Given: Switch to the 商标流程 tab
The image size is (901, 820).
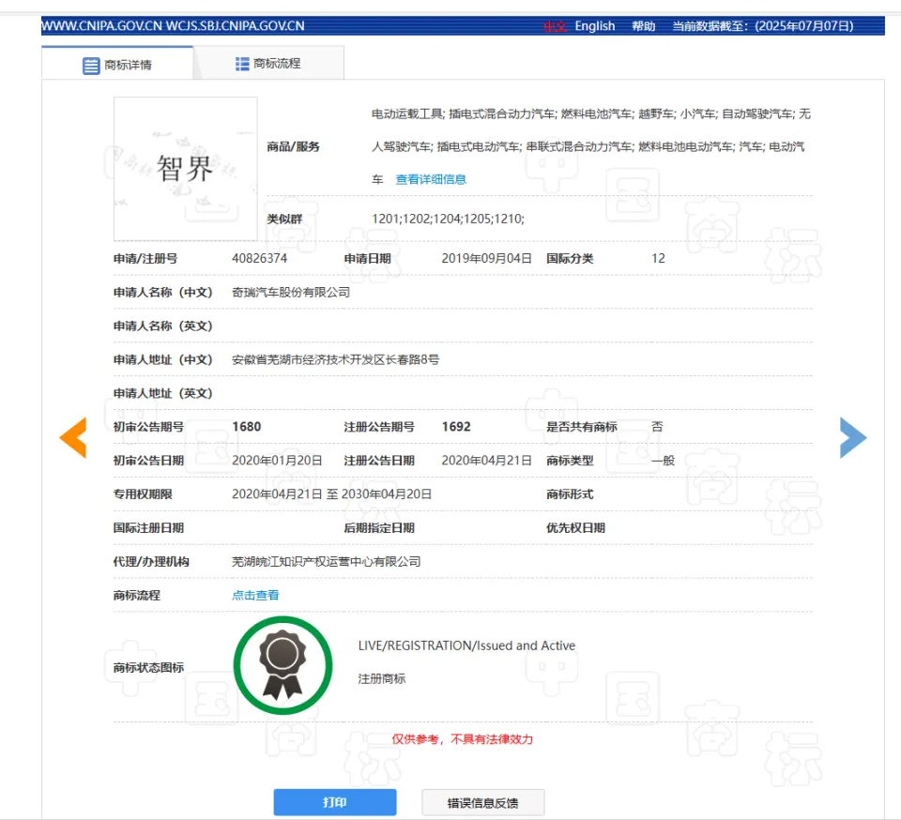Looking at the screenshot, I should tap(268, 63).
